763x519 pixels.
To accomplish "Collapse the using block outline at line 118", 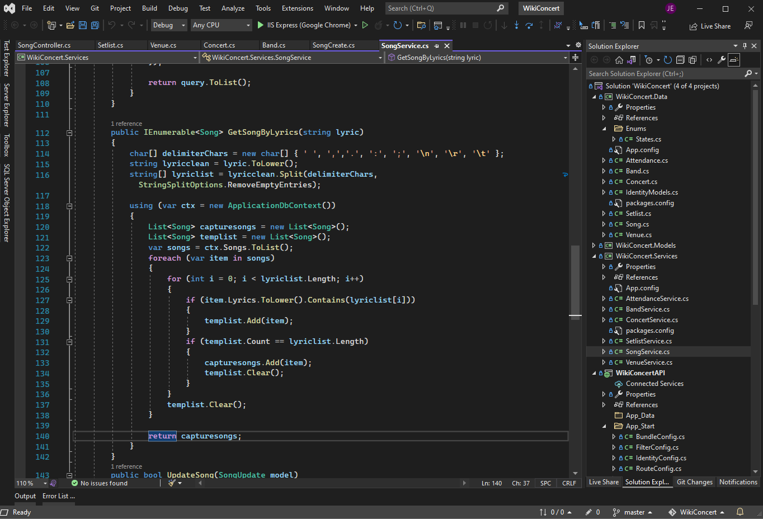I will pyautogui.click(x=69, y=206).
